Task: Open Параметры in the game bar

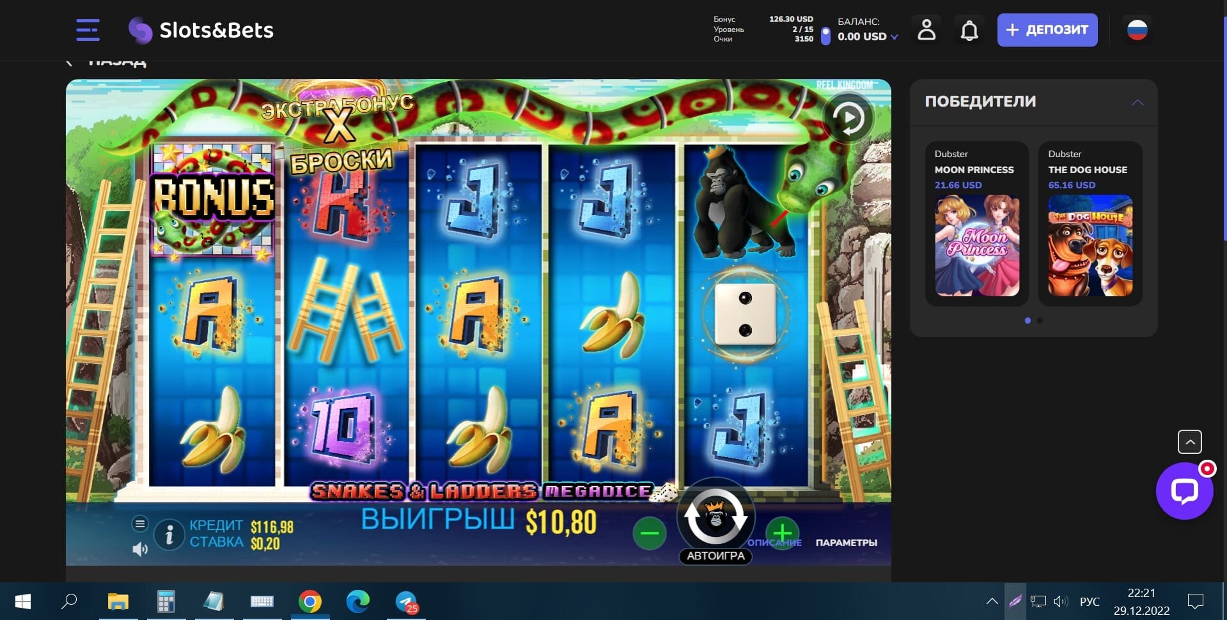Action: 846,543
